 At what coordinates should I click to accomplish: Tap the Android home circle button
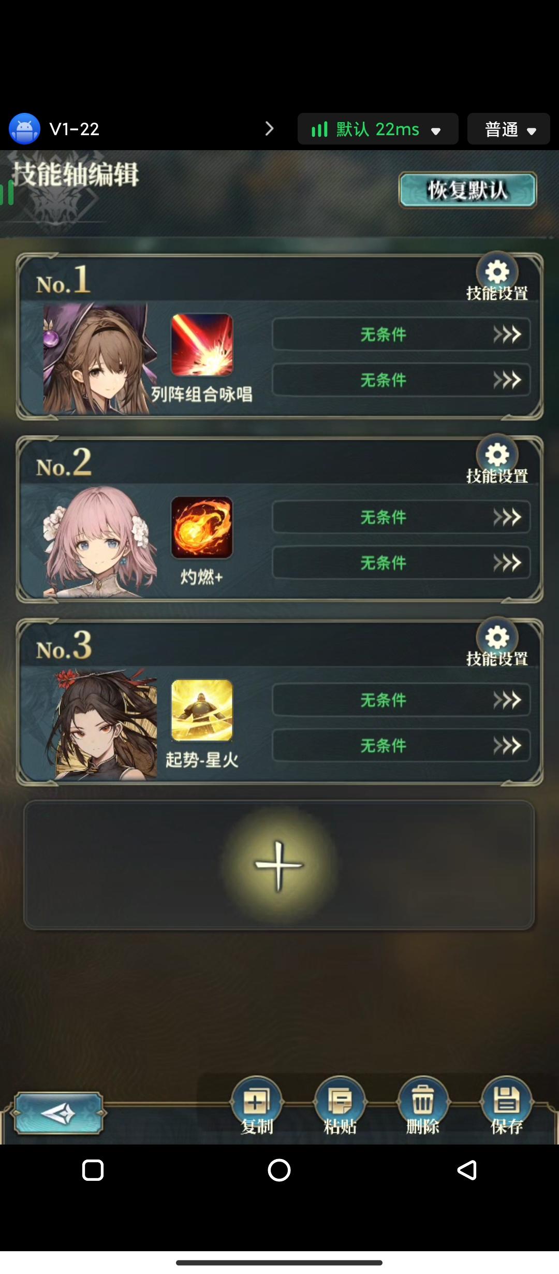(x=279, y=1170)
